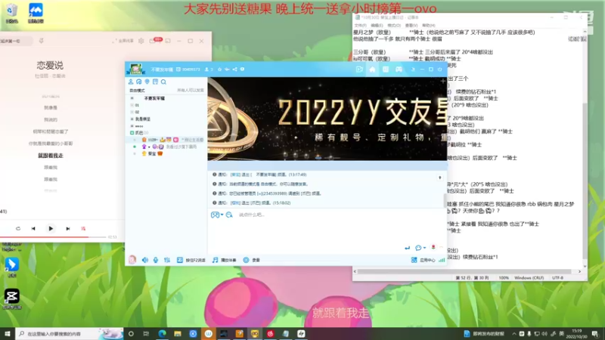Open the game controller icon in YY header
This screenshot has height=340, width=605.
tap(399, 70)
